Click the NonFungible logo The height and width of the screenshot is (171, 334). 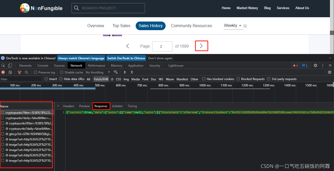tap(41, 8)
